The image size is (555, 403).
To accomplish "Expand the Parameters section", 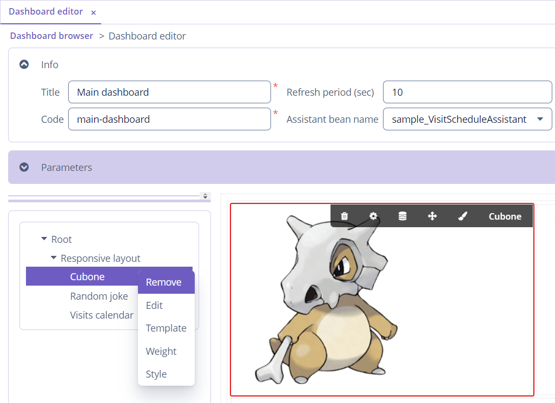I will coord(24,167).
